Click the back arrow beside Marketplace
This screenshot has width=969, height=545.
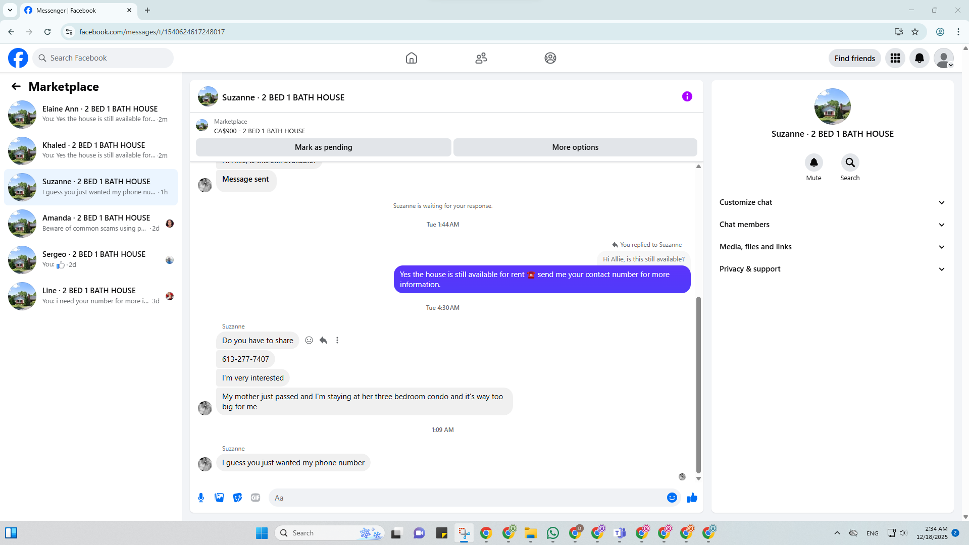pos(16,86)
